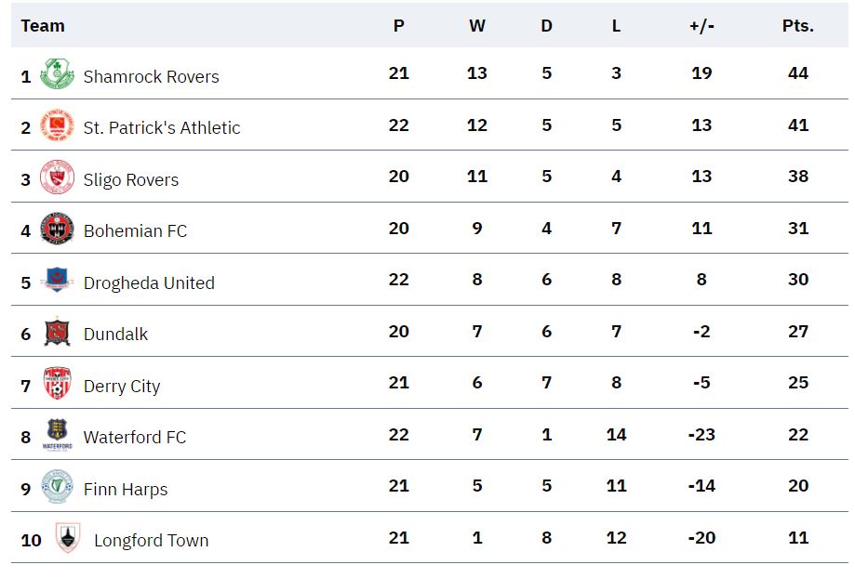Screen dimensions: 855x578
Task: Click the Pts. column header
Action: (797, 26)
